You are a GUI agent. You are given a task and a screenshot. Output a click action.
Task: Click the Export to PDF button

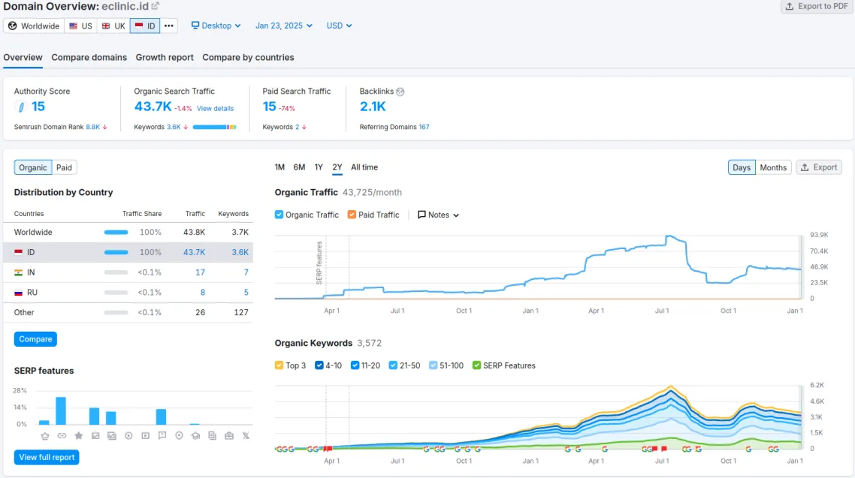[817, 7]
